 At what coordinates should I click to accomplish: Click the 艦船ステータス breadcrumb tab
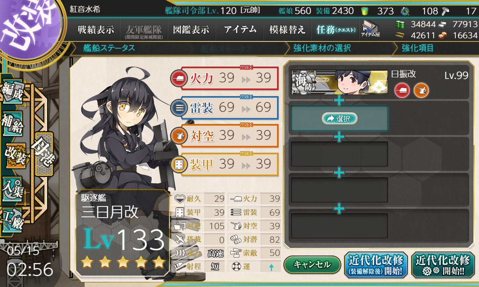pos(109,49)
